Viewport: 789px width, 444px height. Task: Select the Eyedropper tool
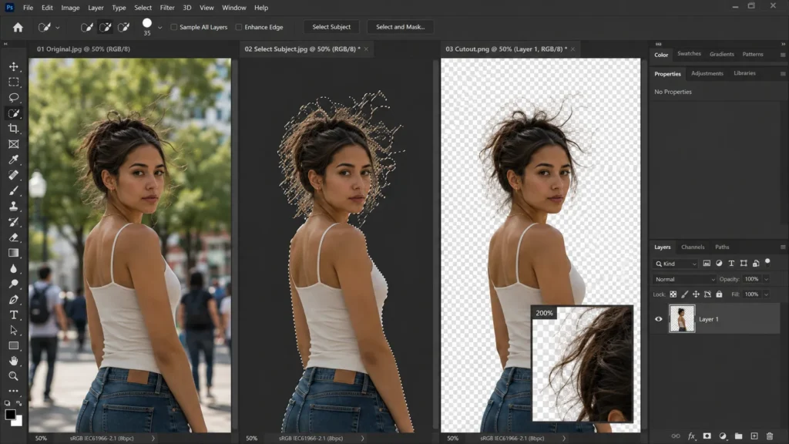(14, 160)
